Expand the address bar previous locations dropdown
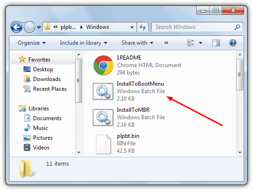 132,27
